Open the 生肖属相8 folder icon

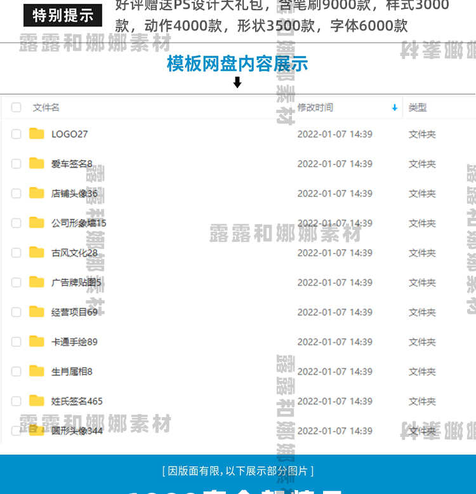pos(37,371)
